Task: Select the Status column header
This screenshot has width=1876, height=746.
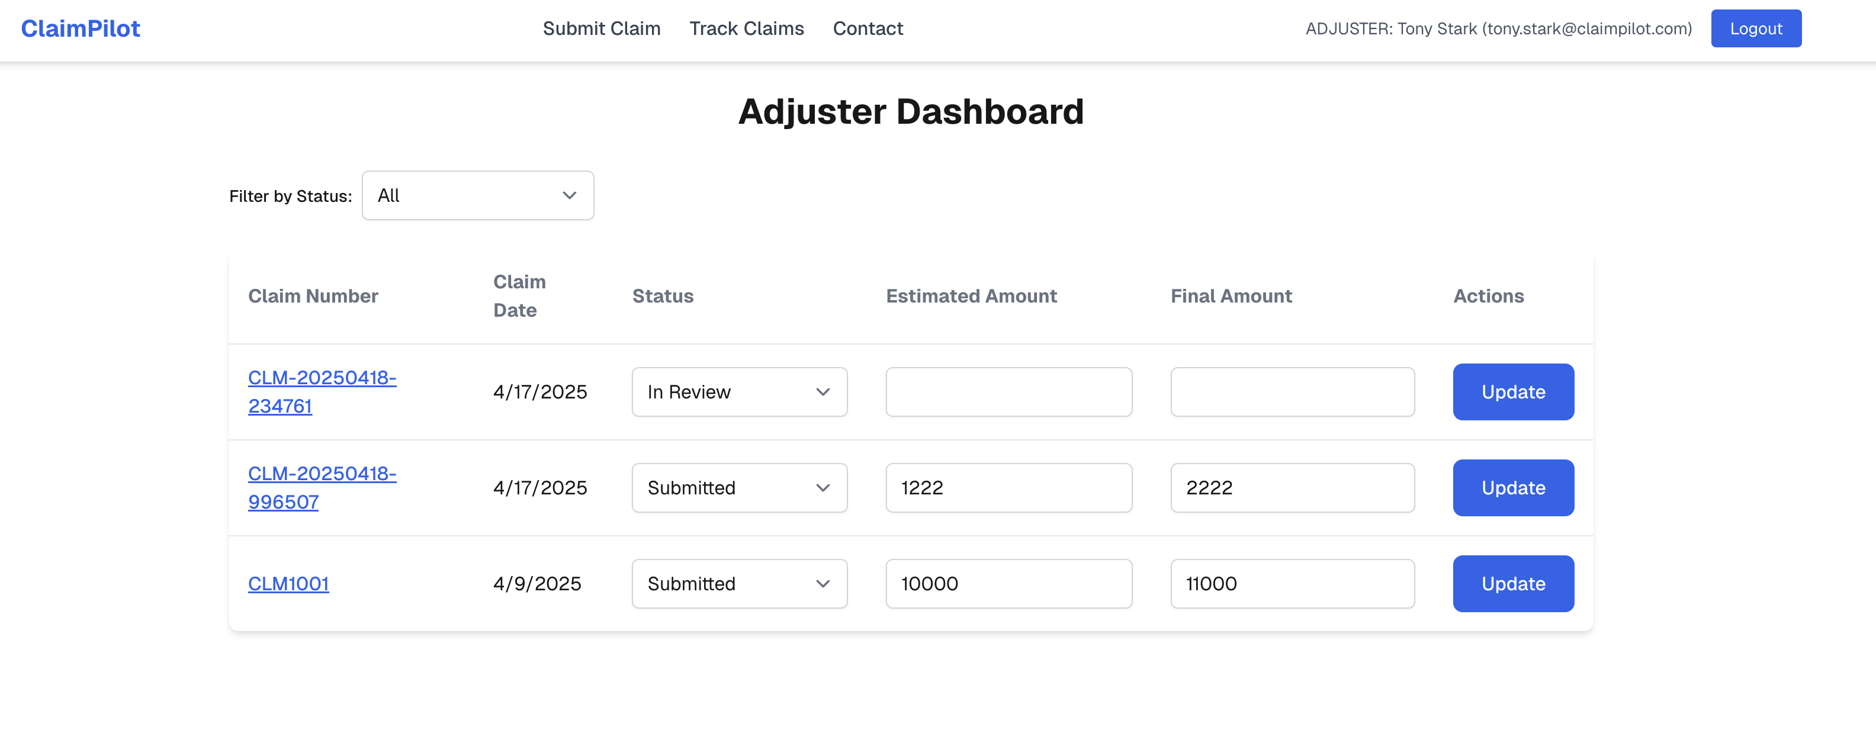Action: (663, 296)
